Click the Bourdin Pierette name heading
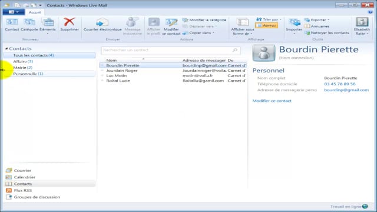The height and width of the screenshot is (212, 377). point(319,49)
